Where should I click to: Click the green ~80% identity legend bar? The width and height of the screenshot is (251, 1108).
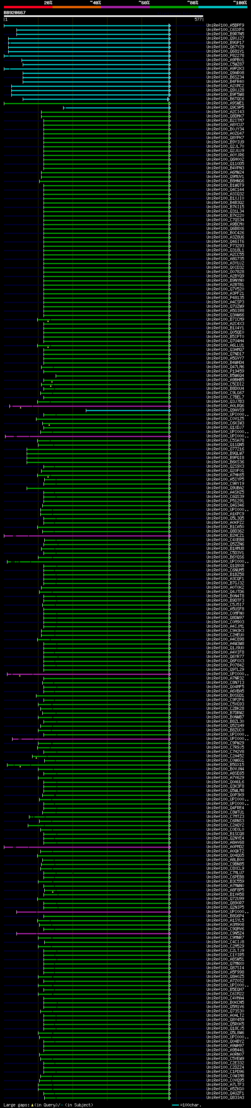point(174,7)
